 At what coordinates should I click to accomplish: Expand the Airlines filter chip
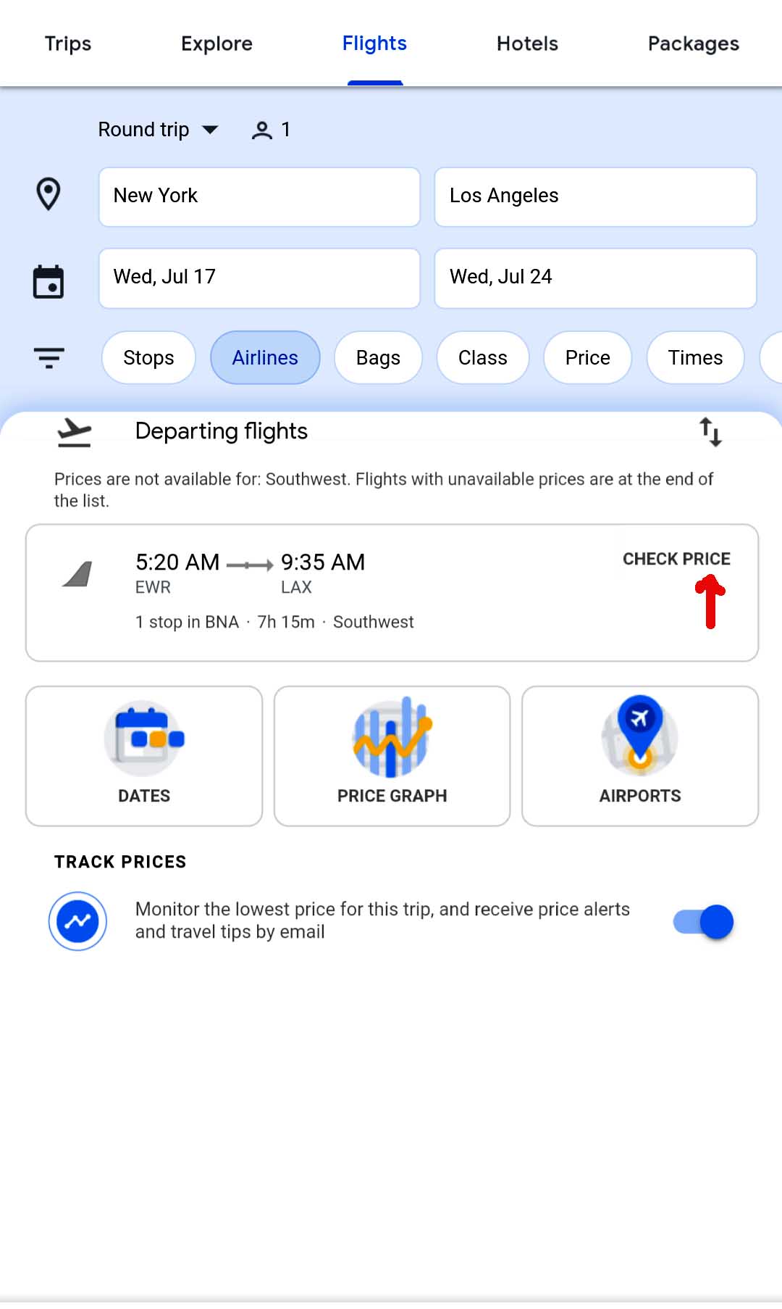click(x=265, y=357)
